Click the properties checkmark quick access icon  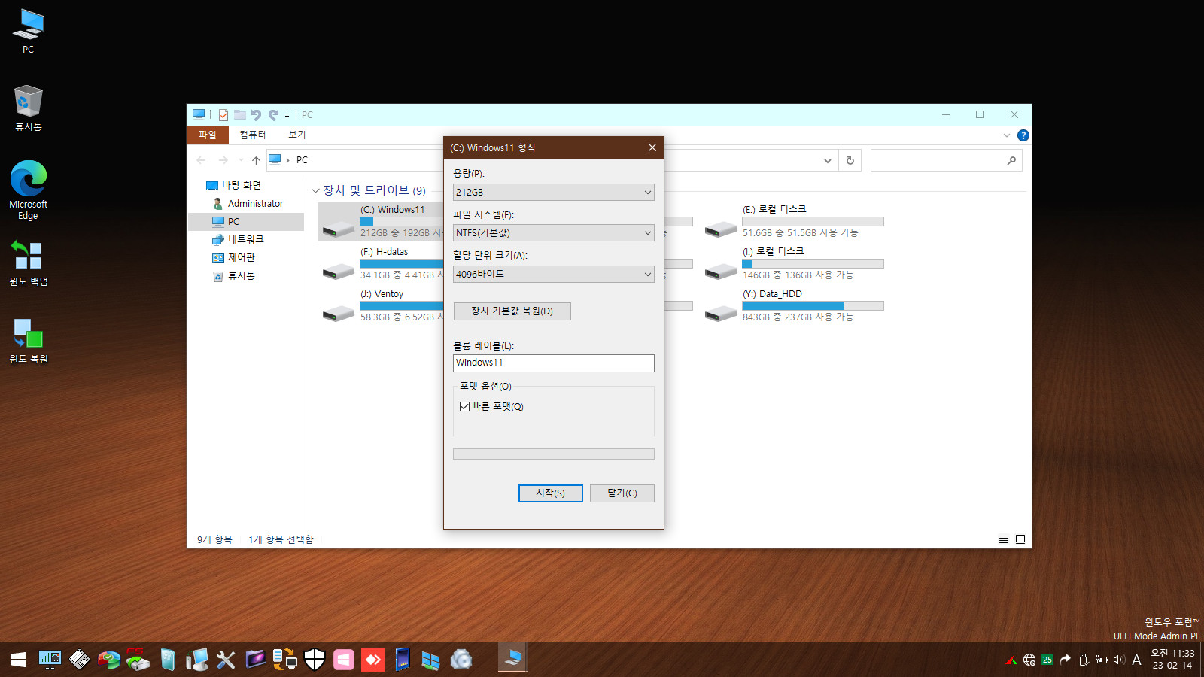pos(223,115)
